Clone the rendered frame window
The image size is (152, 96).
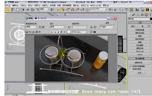[33, 32]
